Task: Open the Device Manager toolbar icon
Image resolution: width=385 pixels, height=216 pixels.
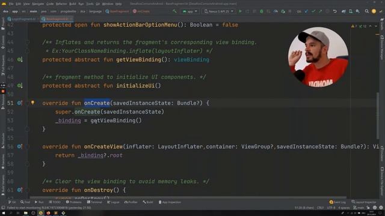Action: 351,11
